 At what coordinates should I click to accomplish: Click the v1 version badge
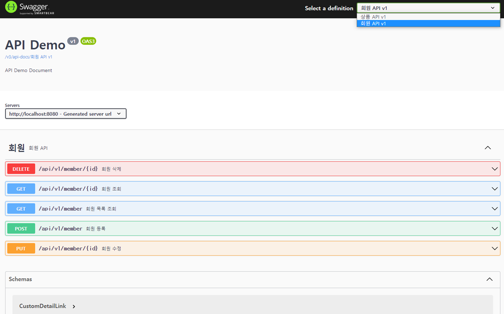73,41
